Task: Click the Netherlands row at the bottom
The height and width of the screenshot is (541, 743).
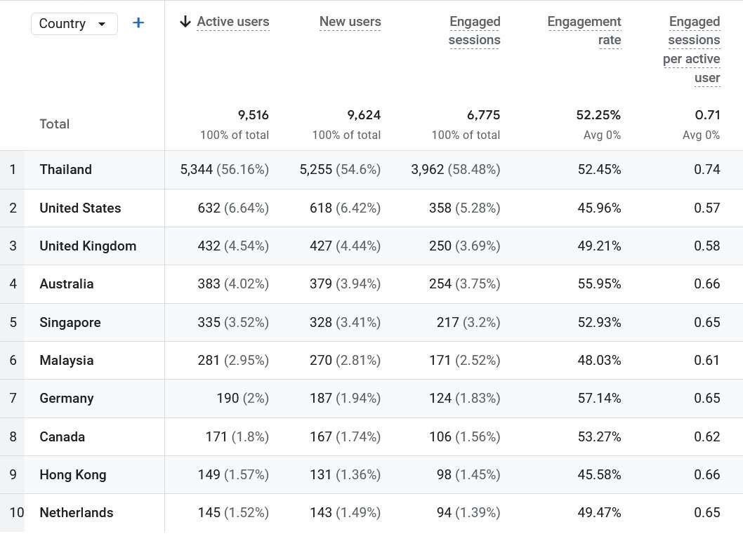Action: (x=76, y=512)
